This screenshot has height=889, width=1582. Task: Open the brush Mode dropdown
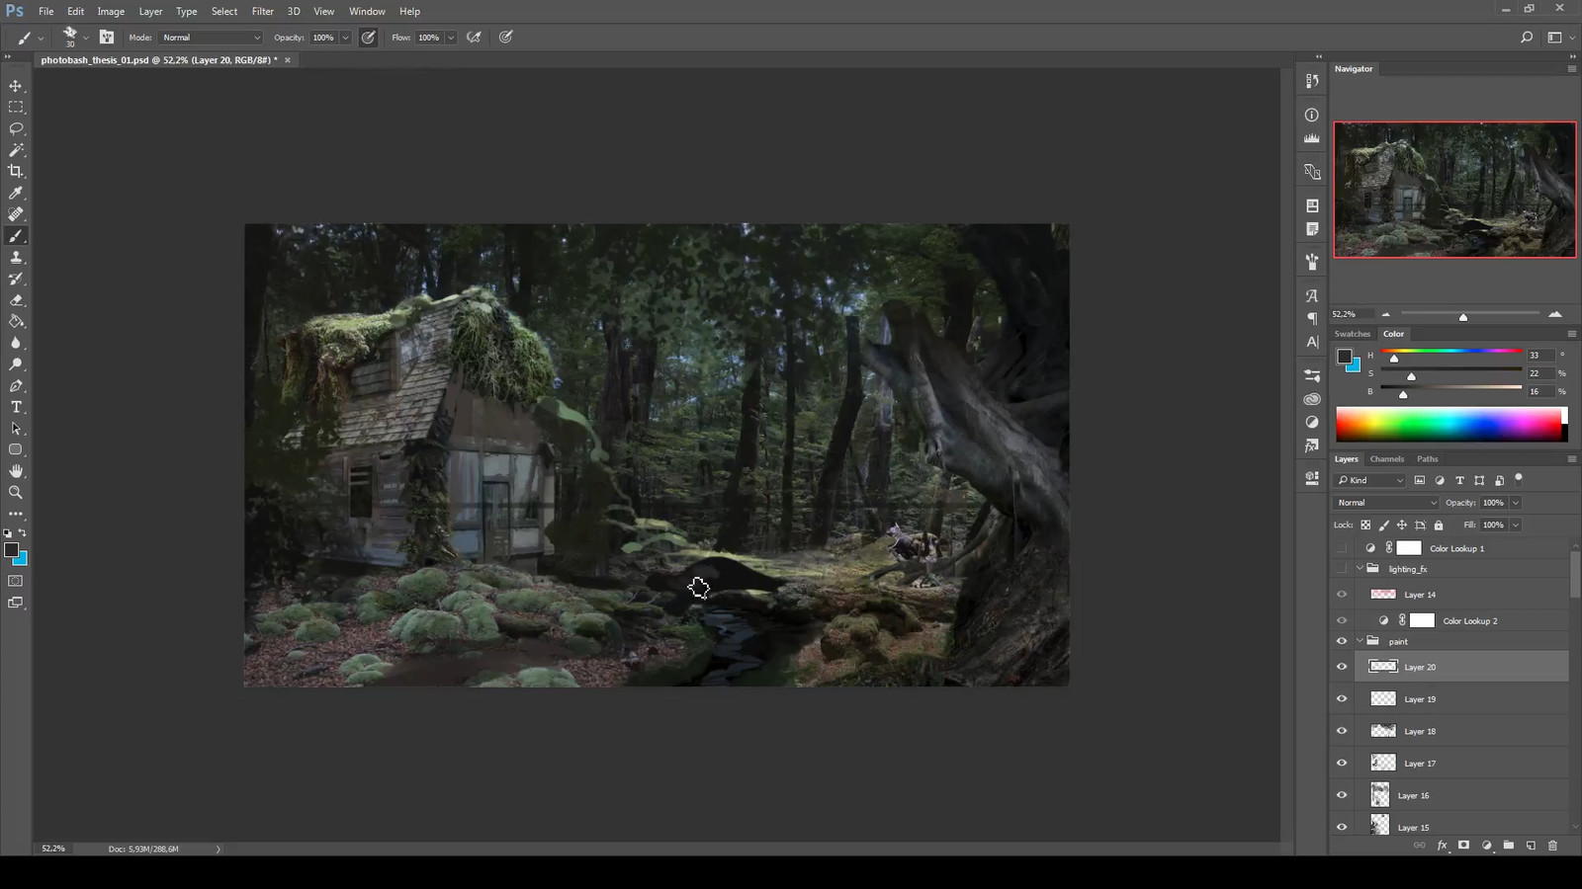211,38
